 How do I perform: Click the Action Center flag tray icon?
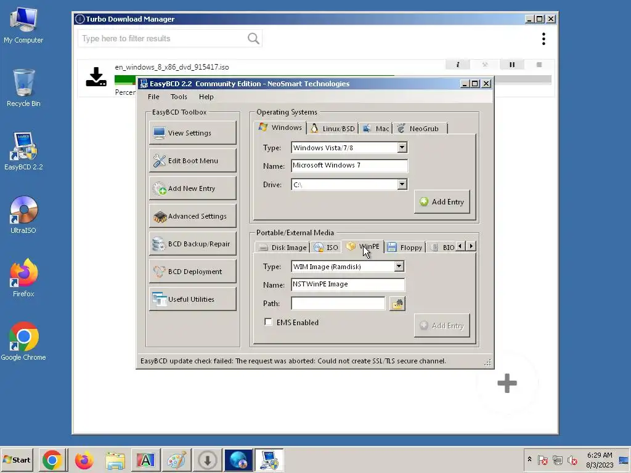(x=542, y=460)
